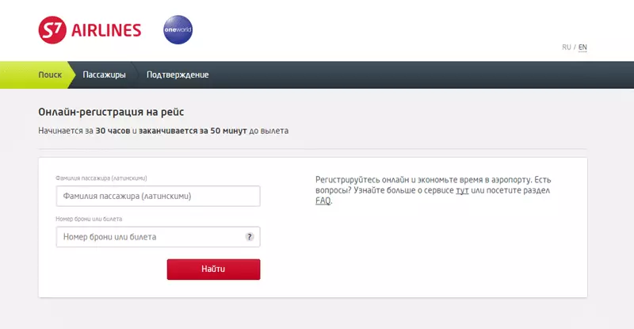
Task: Switch language to RU
Action: click(566, 48)
